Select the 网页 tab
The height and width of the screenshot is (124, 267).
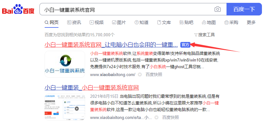(52, 22)
